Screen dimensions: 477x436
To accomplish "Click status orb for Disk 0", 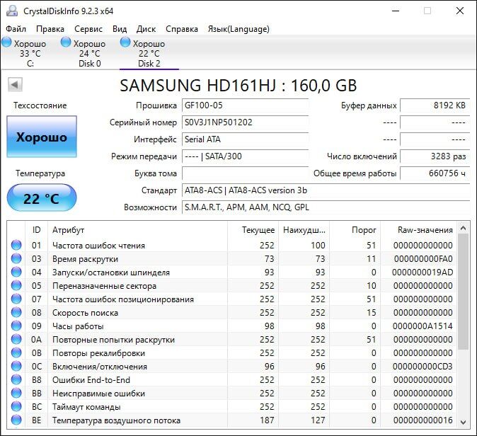I will pos(67,43).
